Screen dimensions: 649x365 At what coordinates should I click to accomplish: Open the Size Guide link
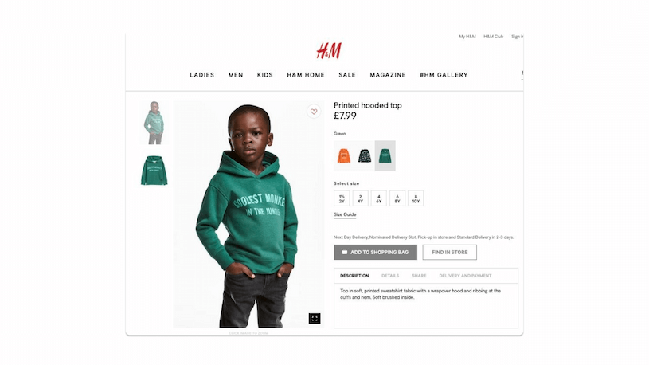coord(345,214)
